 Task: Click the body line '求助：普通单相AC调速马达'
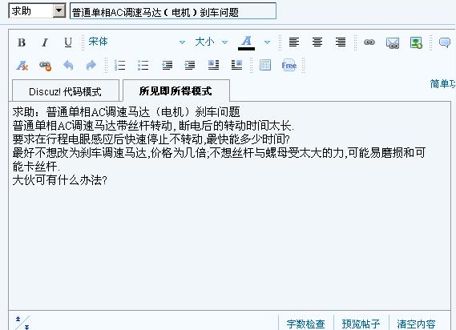126,112
